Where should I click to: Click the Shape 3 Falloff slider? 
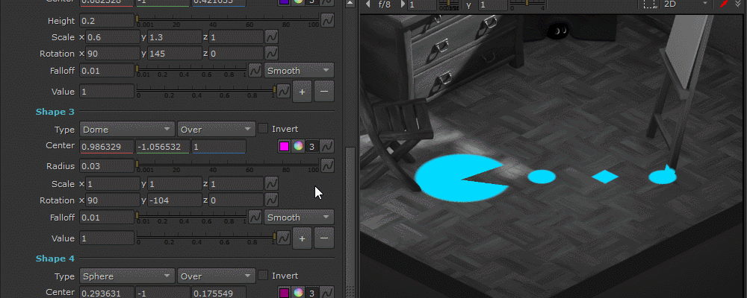[x=191, y=218]
